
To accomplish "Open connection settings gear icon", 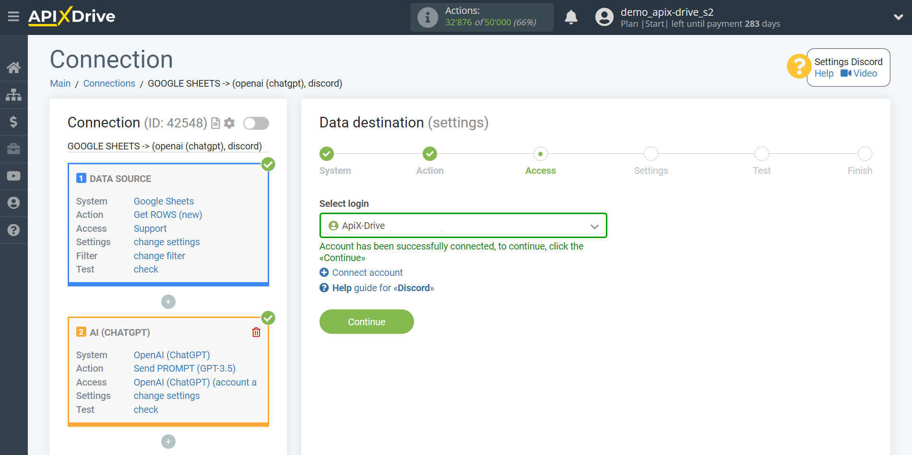I will point(229,123).
